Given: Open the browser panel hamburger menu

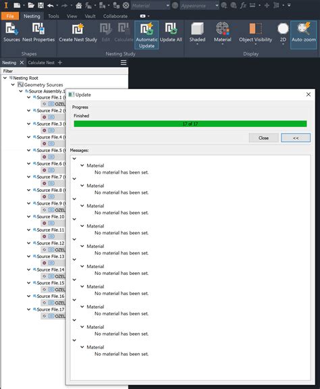Looking at the screenshot, I should coord(124,63).
